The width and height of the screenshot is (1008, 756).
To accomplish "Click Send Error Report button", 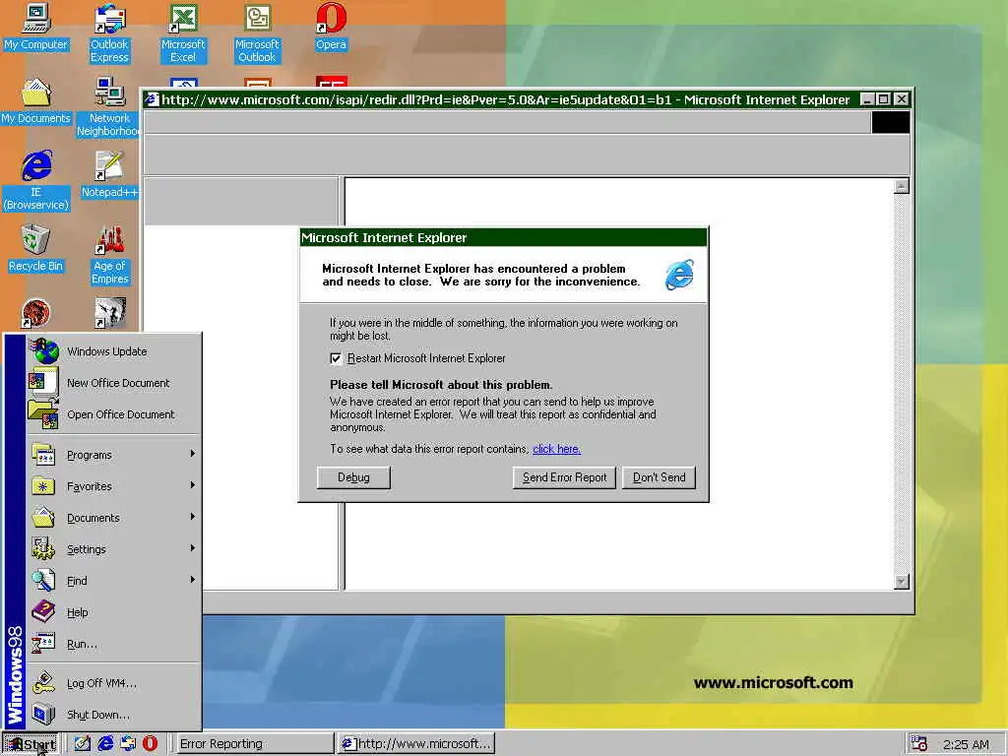I will click(x=564, y=477).
